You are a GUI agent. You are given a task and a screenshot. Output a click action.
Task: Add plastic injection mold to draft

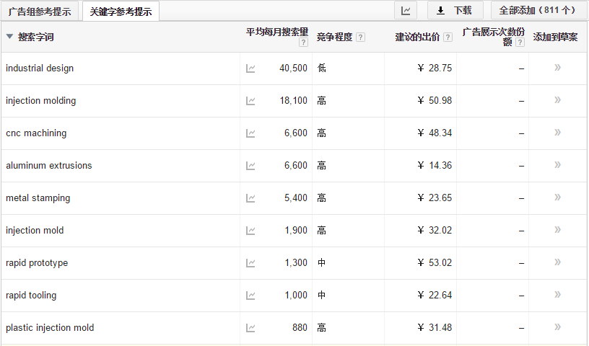point(557,327)
